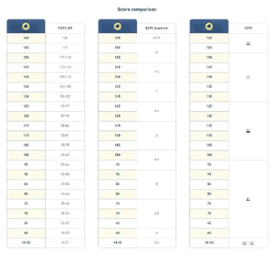
Task: Click the IELTS Academic column header
Action: 156,28
